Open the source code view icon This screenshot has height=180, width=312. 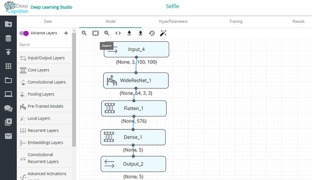coord(118,33)
